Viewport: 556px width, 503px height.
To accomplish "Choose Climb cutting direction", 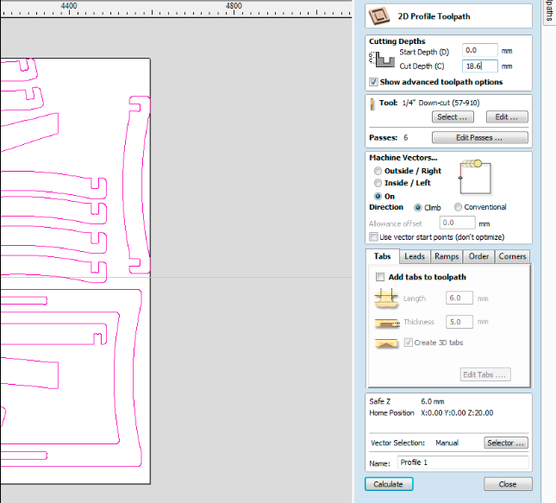I will (x=418, y=208).
